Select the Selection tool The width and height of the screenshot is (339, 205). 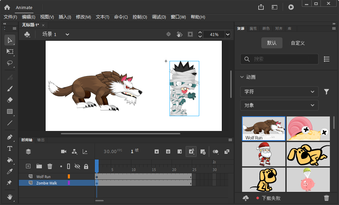coord(9,40)
